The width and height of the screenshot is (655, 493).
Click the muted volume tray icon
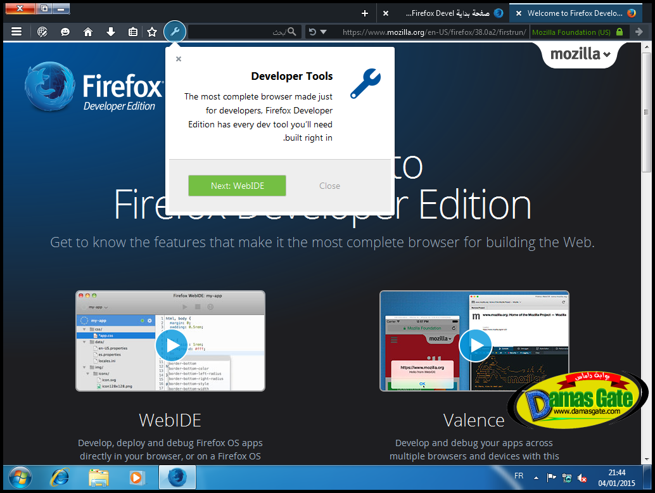[x=582, y=478]
